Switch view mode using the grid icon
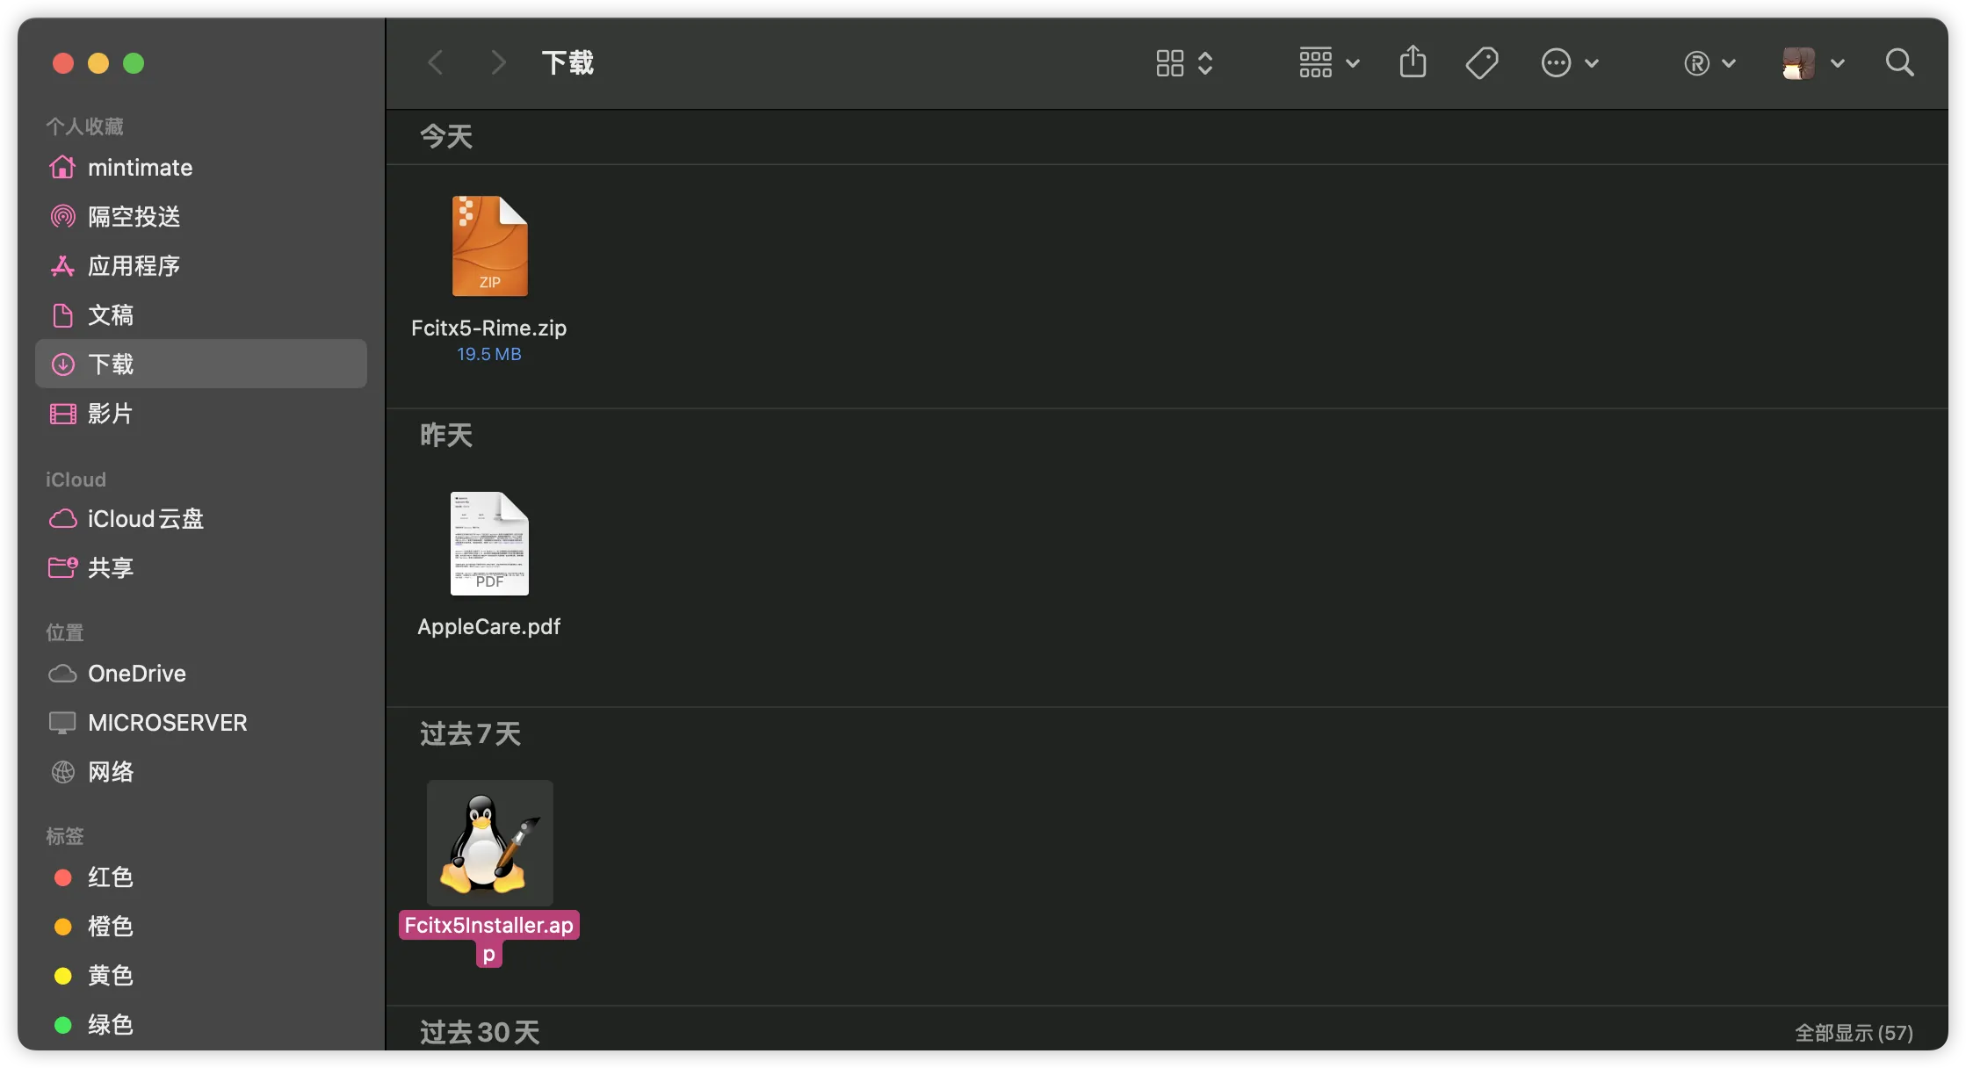1966x1068 pixels. point(1169,63)
